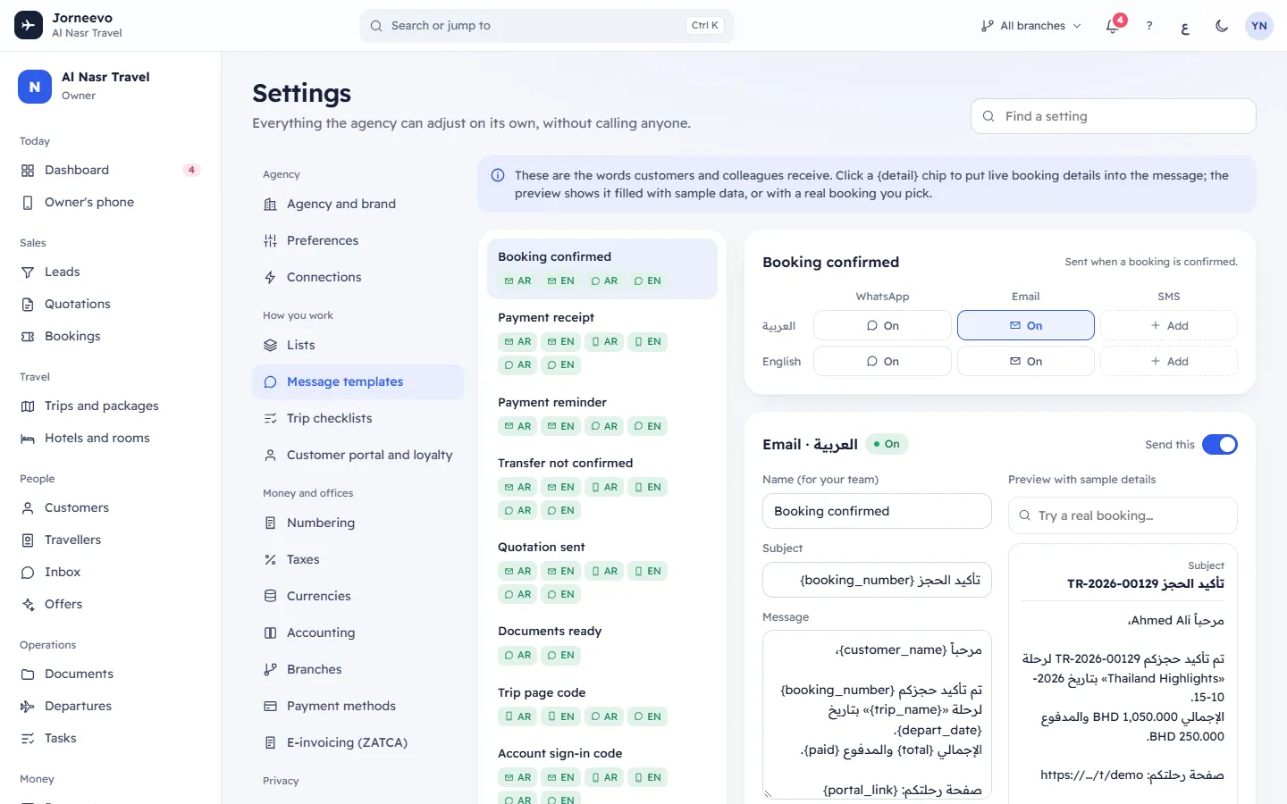Viewport: 1287px width, 804px height.
Task: Click the Dashboard grid icon
Action: 28,171
